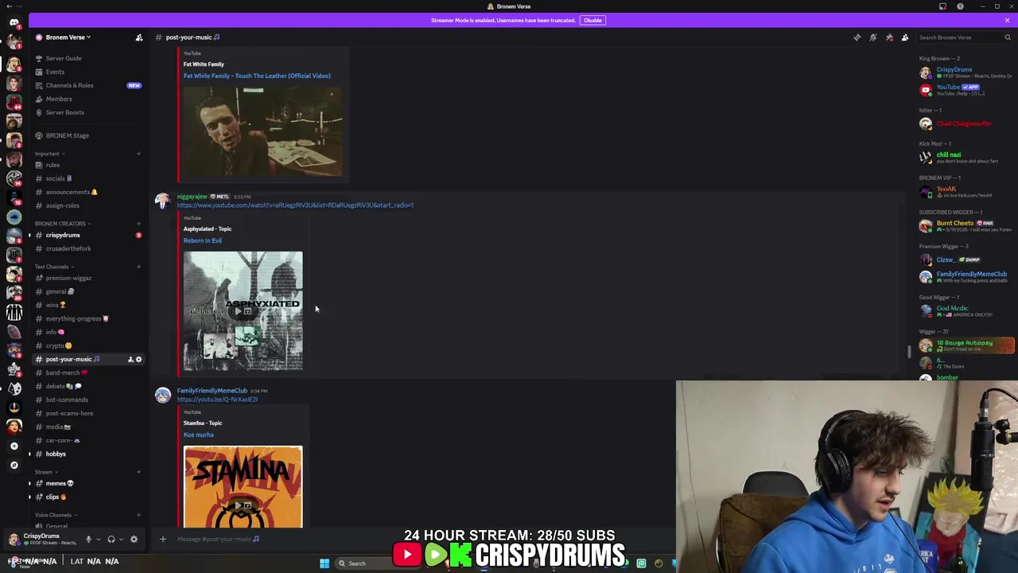Click attachment plus button in message box

(x=162, y=539)
